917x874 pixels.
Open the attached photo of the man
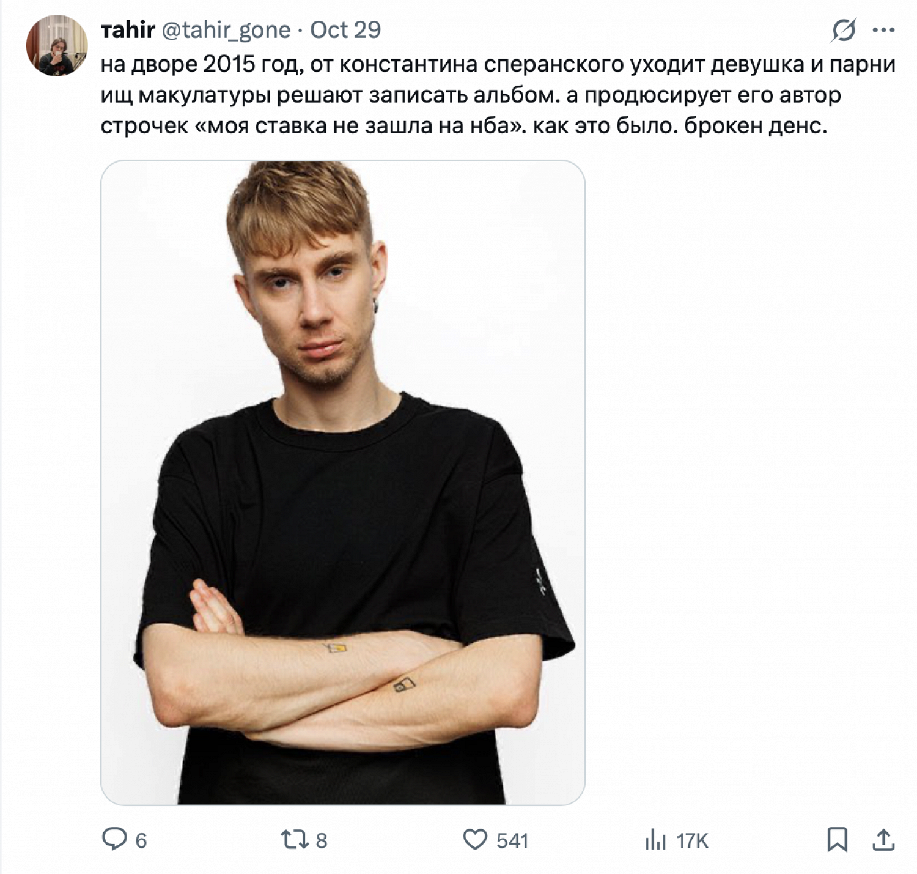pyautogui.click(x=342, y=482)
